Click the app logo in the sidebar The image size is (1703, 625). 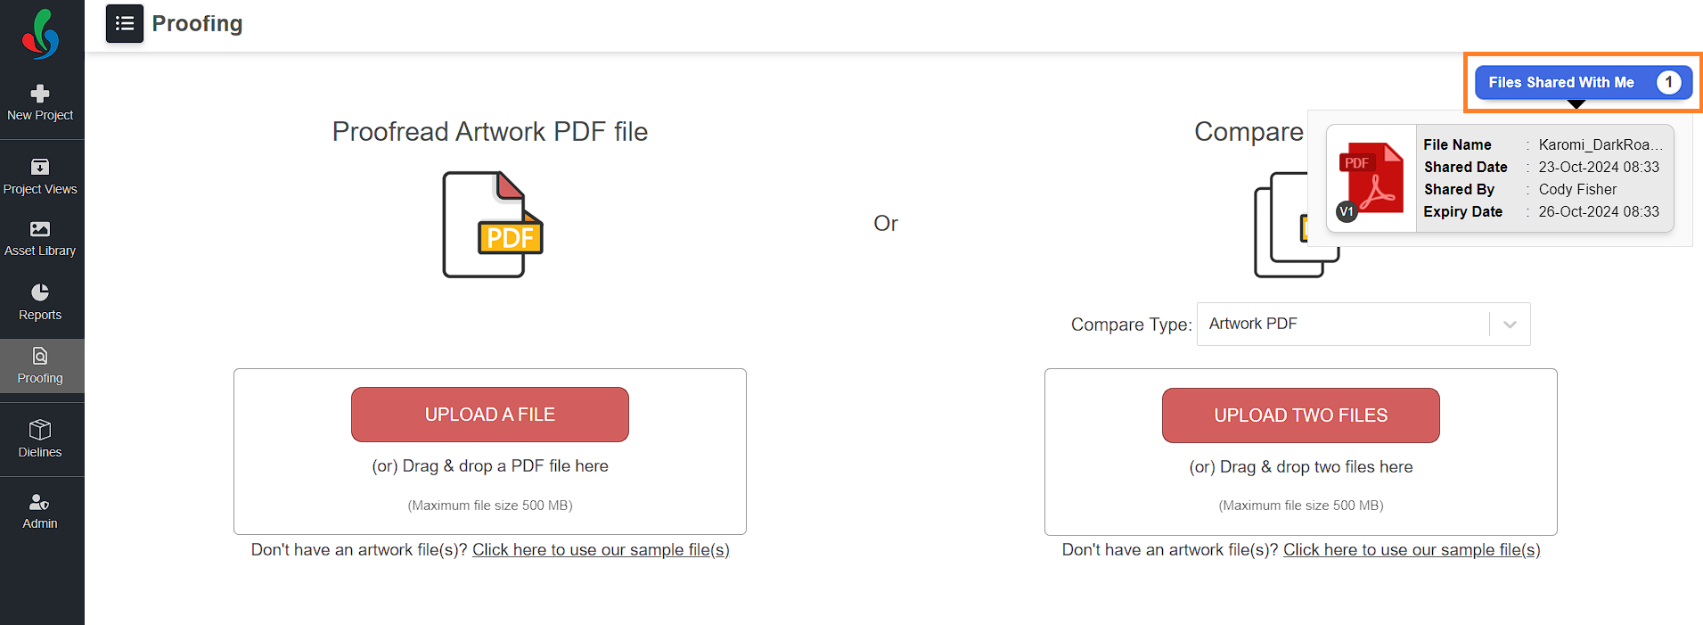pos(40,34)
